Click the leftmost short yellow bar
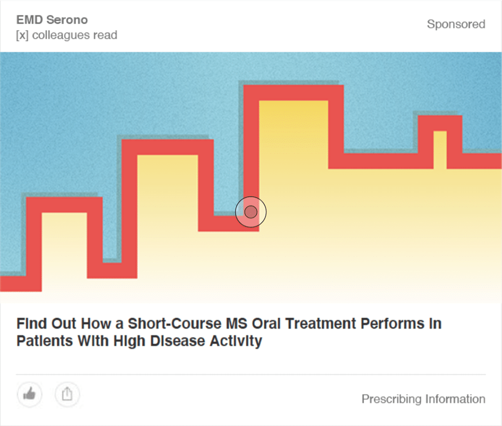This screenshot has height=426, width=502. click(x=64, y=241)
